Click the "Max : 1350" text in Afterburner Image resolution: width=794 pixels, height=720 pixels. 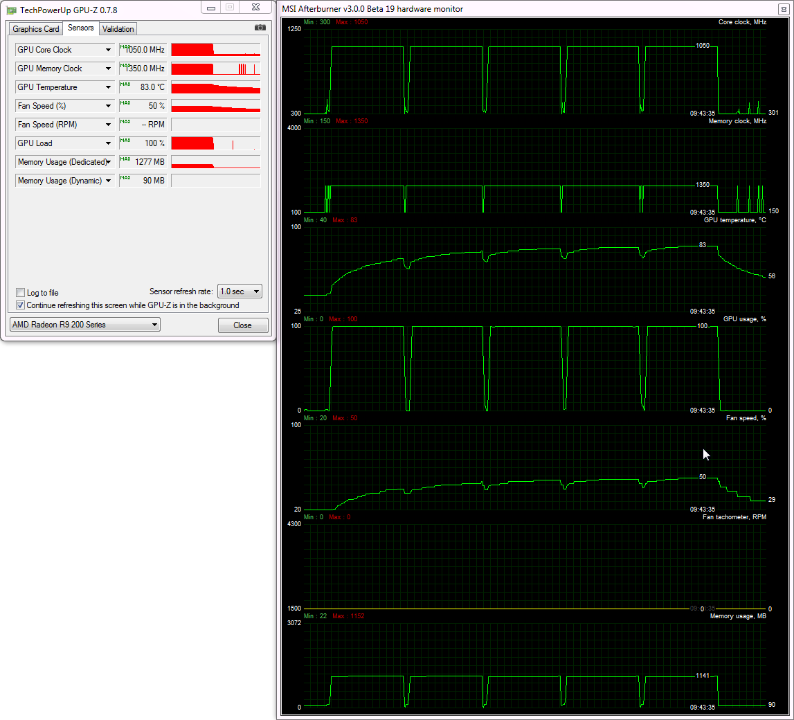pos(352,121)
